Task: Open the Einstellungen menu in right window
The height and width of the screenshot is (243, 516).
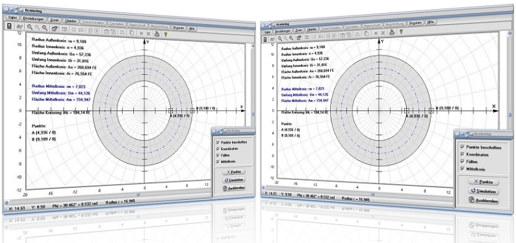Action: pos(283,31)
